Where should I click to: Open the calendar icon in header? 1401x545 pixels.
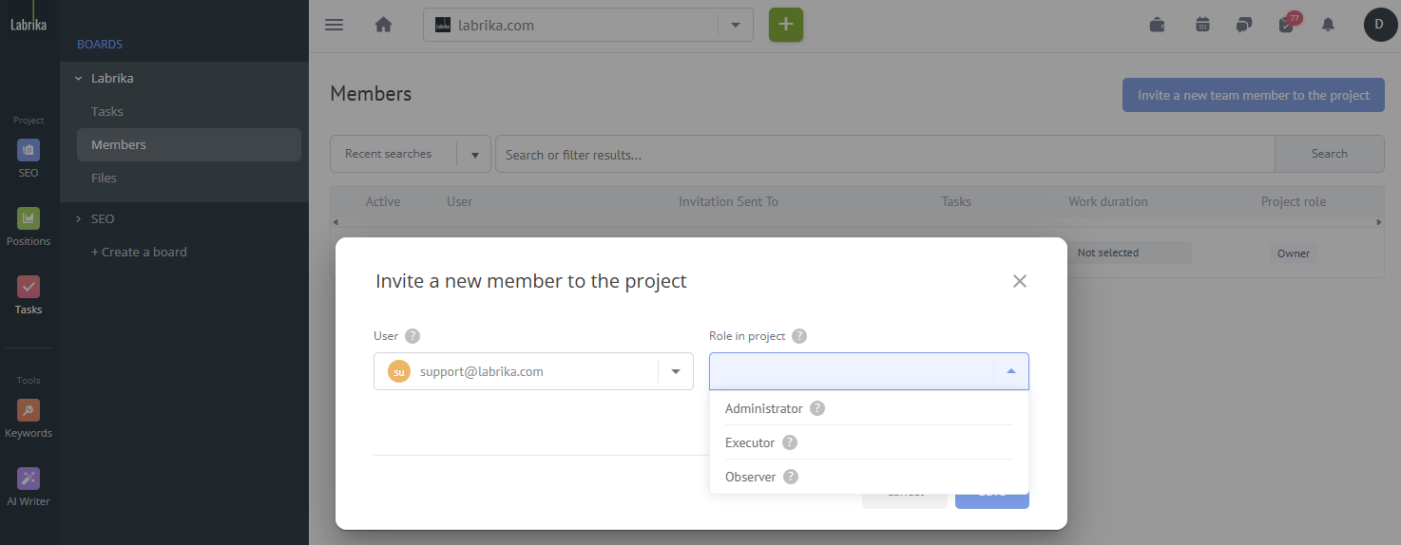click(1202, 25)
